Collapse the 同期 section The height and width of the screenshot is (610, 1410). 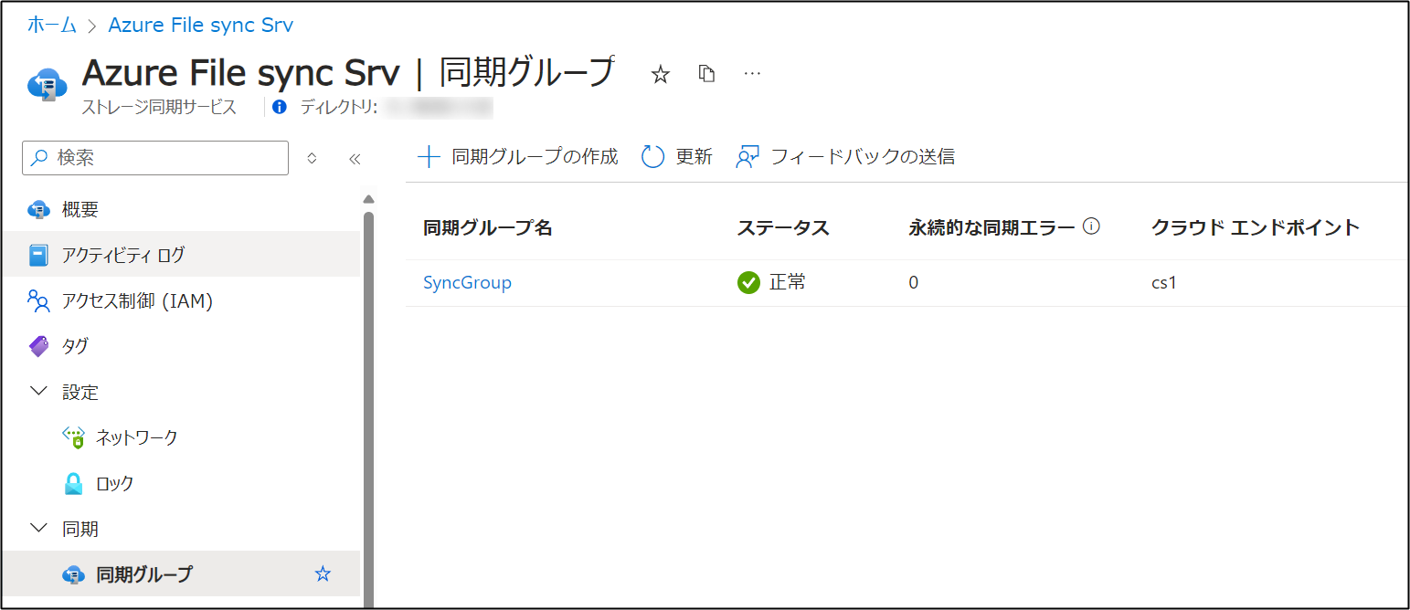click(x=37, y=528)
